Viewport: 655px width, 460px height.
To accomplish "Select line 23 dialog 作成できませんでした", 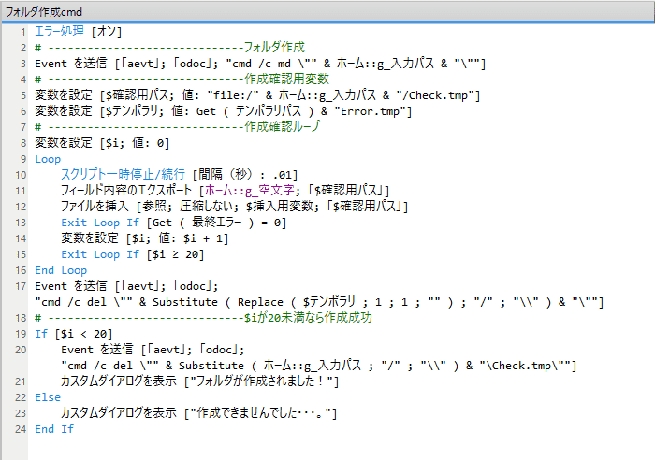I will 198,413.
